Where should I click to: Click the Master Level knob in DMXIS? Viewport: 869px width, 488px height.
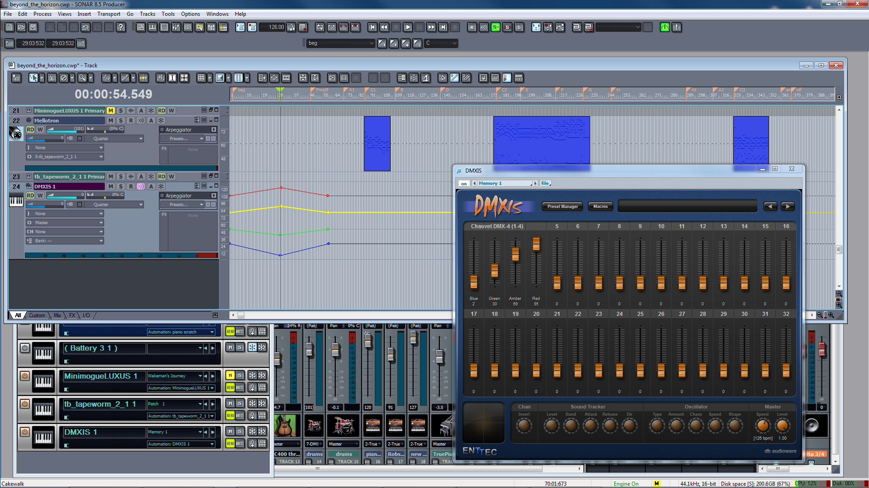(782, 426)
